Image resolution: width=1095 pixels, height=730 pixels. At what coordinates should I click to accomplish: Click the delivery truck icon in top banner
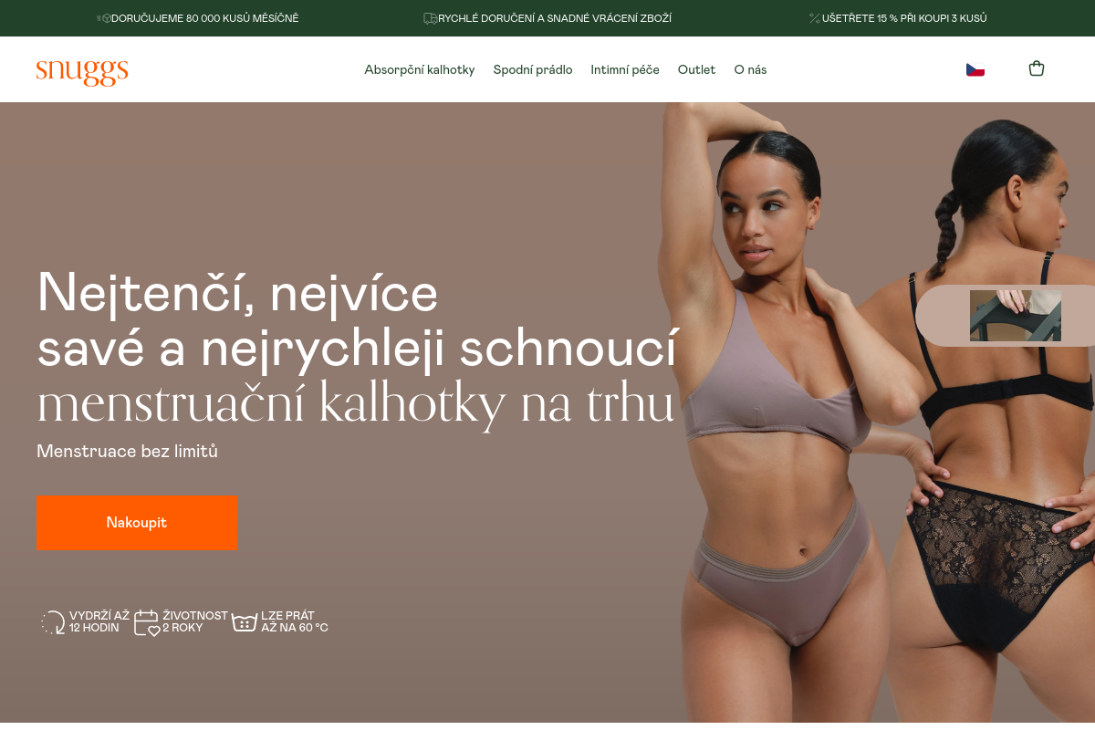pos(430,18)
